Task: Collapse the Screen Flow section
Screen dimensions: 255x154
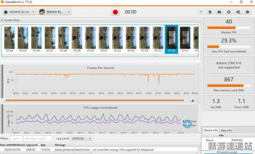Action: tap(2, 20)
